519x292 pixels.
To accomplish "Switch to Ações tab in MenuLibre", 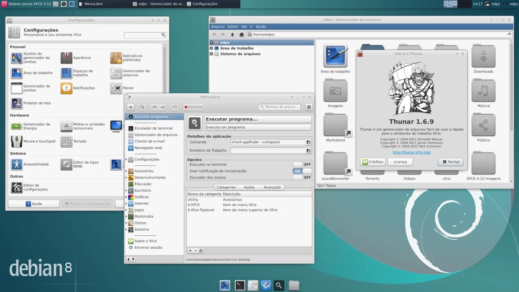I will coord(249,187).
